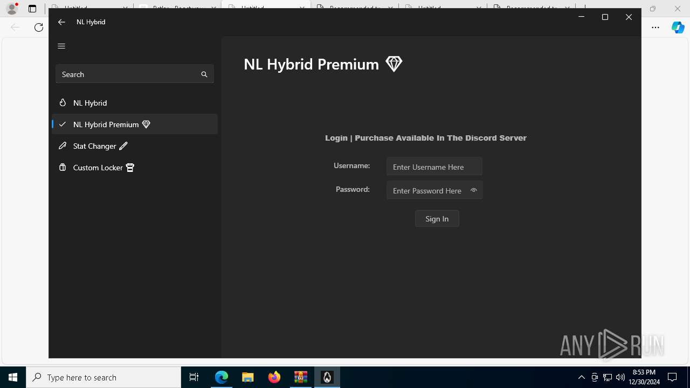Toggle the hamburger navigation menu

pos(61,46)
